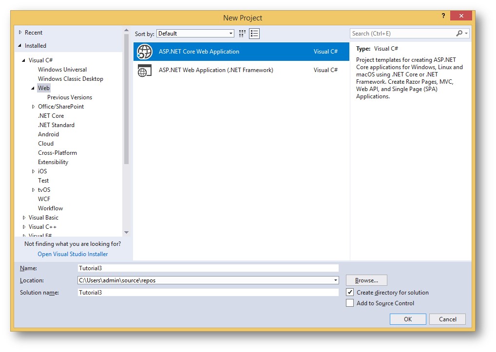The image size is (496, 352).
Task: Expand the Visual Basic node
Action: click(x=24, y=217)
